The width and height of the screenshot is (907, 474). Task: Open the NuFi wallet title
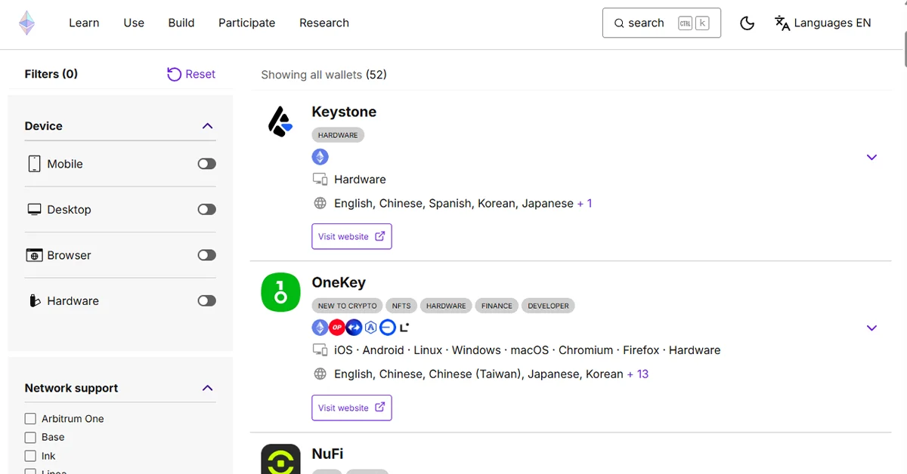pyautogui.click(x=327, y=454)
